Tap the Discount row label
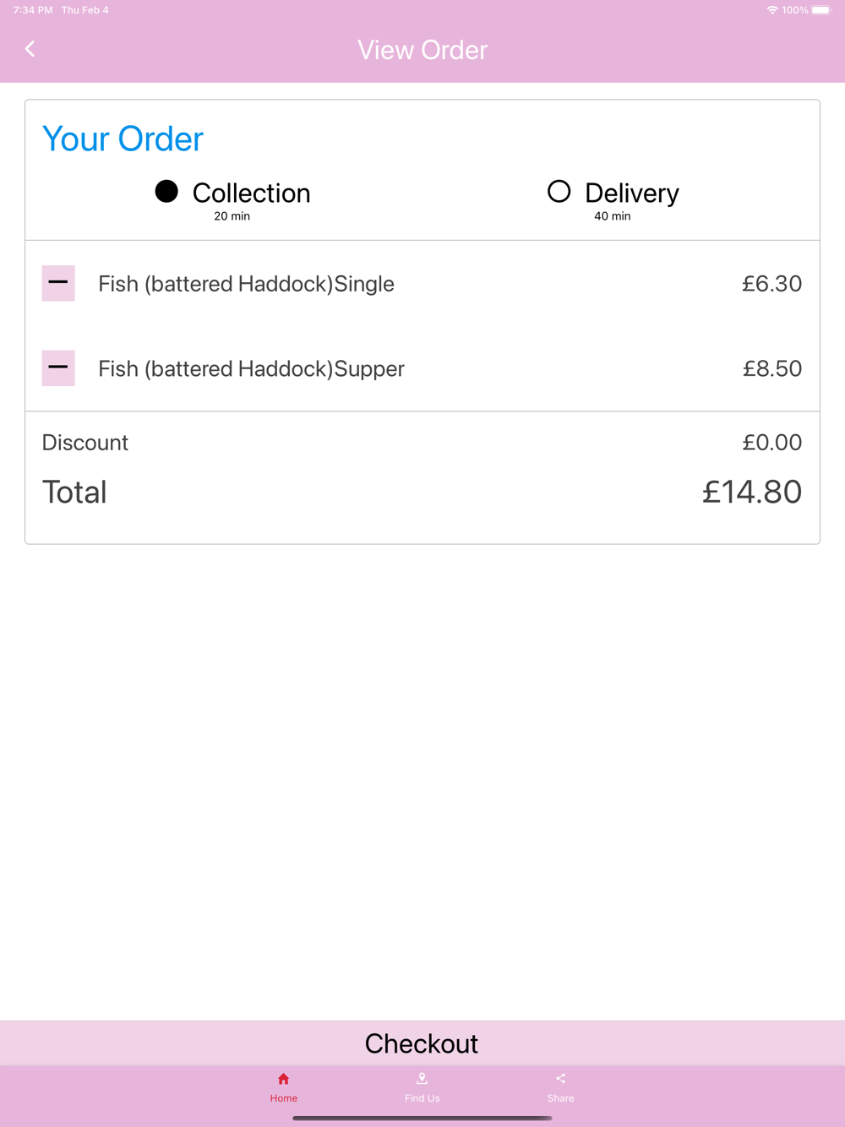Image resolution: width=845 pixels, height=1127 pixels. pyautogui.click(x=85, y=443)
